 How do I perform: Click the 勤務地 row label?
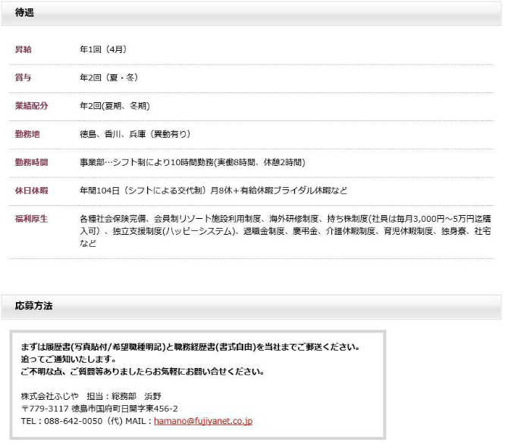27,134
